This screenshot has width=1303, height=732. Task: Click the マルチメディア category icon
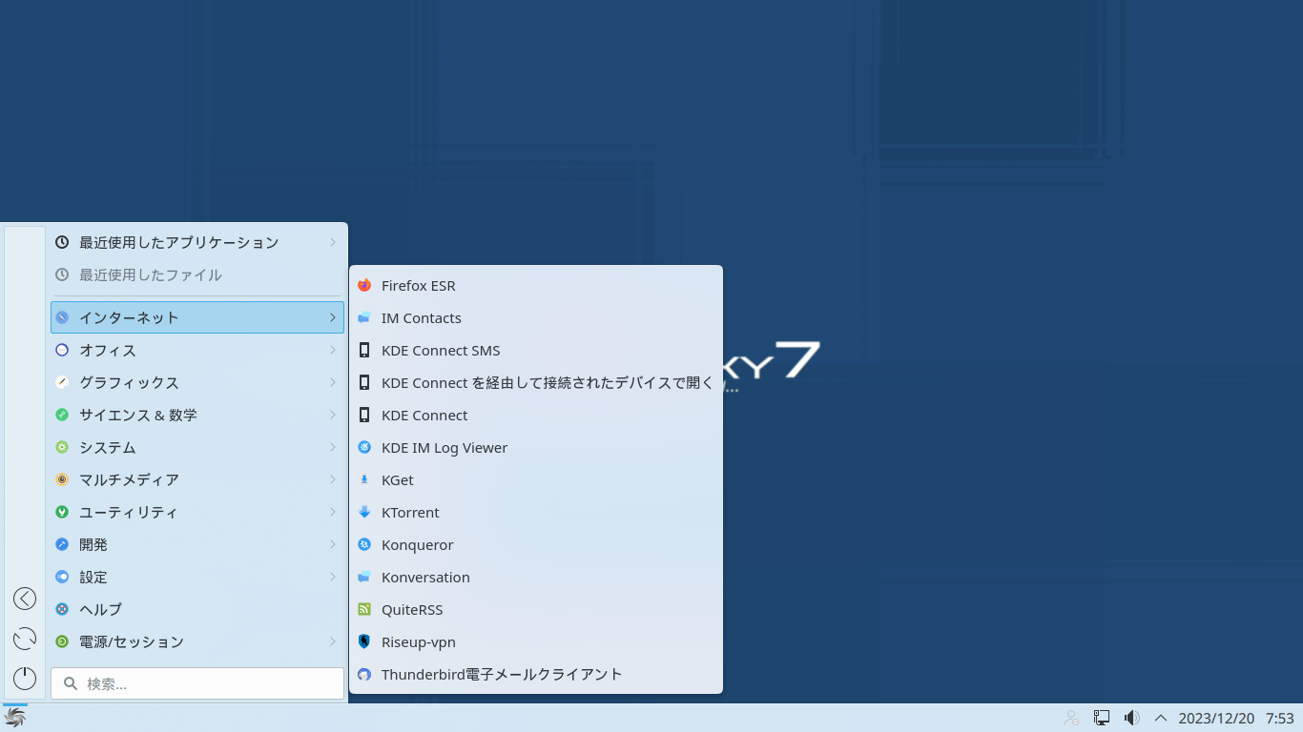[62, 479]
